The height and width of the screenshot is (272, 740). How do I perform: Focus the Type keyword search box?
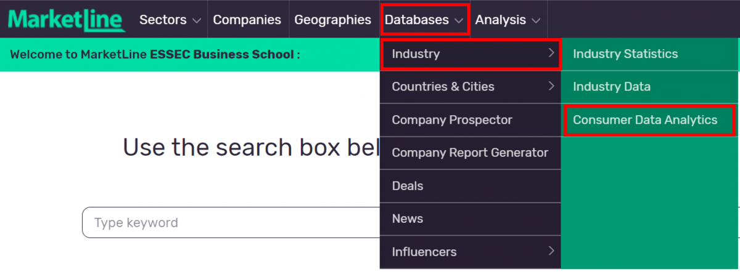[231, 223]
